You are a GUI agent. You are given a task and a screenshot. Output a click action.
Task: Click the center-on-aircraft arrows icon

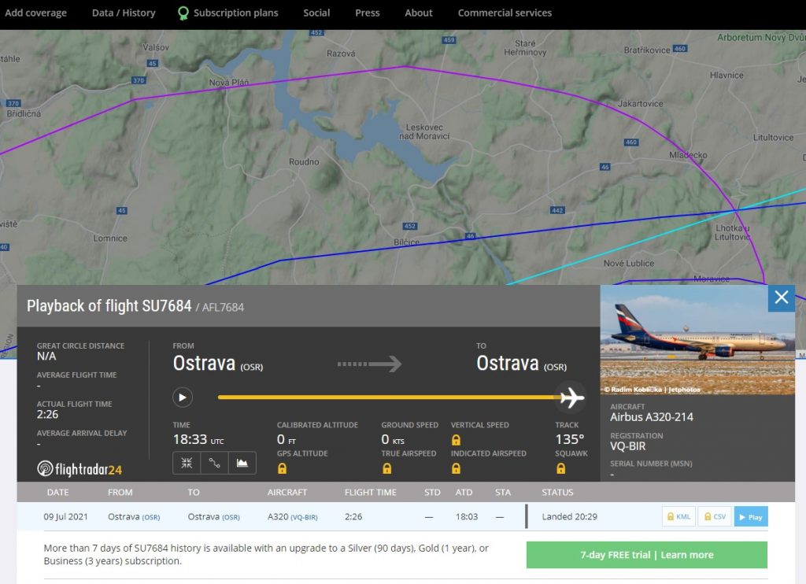click(x=187, y=464)
